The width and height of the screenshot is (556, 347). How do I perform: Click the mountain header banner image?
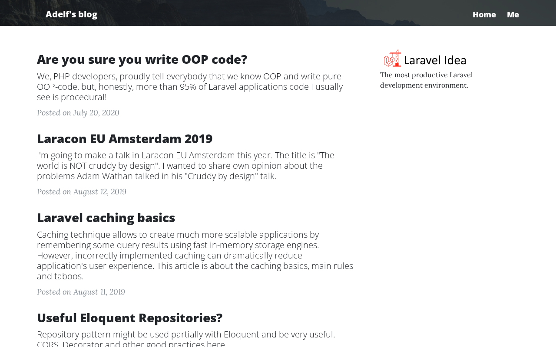click(x=278, y=13)
